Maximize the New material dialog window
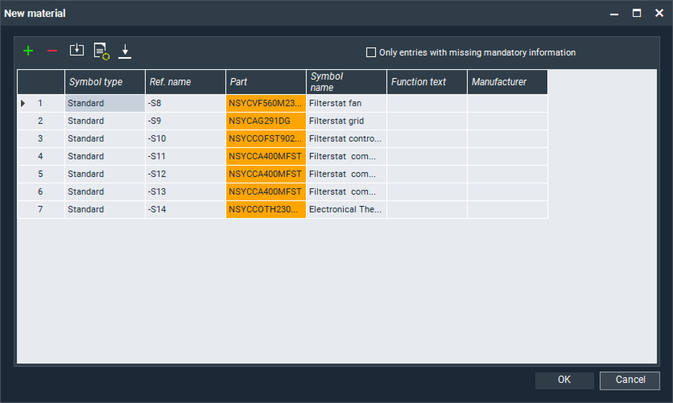673x403 pixels. pyautogui.click(x=636, y=13)
